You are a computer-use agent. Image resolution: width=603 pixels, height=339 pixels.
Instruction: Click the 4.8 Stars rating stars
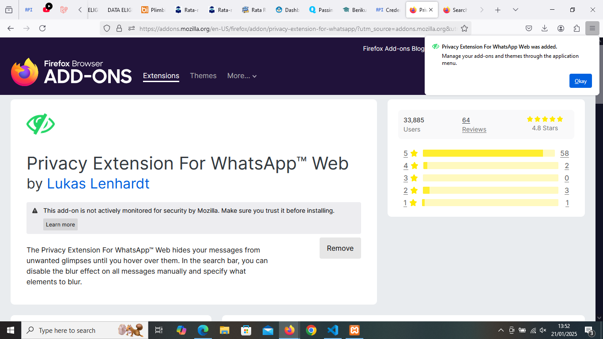[545, 119]
